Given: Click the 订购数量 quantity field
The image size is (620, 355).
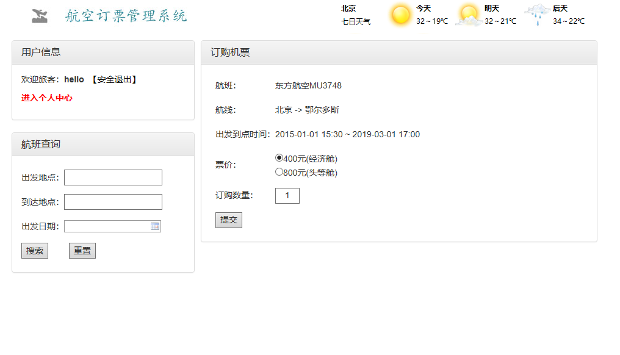Looking at the screenshot, I should [x=287, y=196].
